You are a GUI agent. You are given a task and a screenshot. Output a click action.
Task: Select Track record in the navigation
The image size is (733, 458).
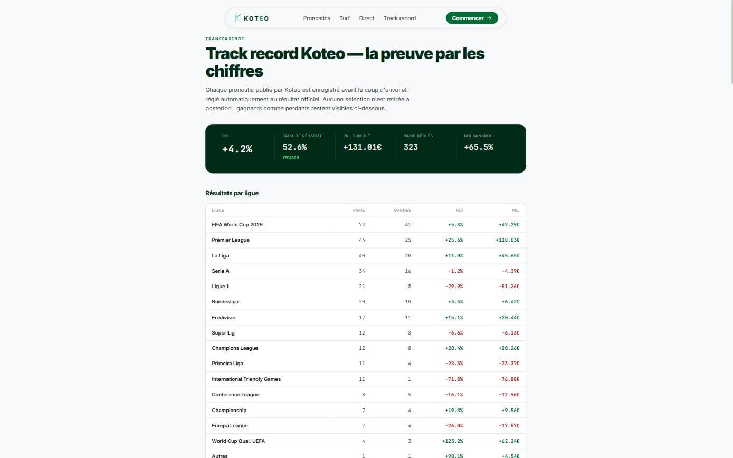click(399, 18)
